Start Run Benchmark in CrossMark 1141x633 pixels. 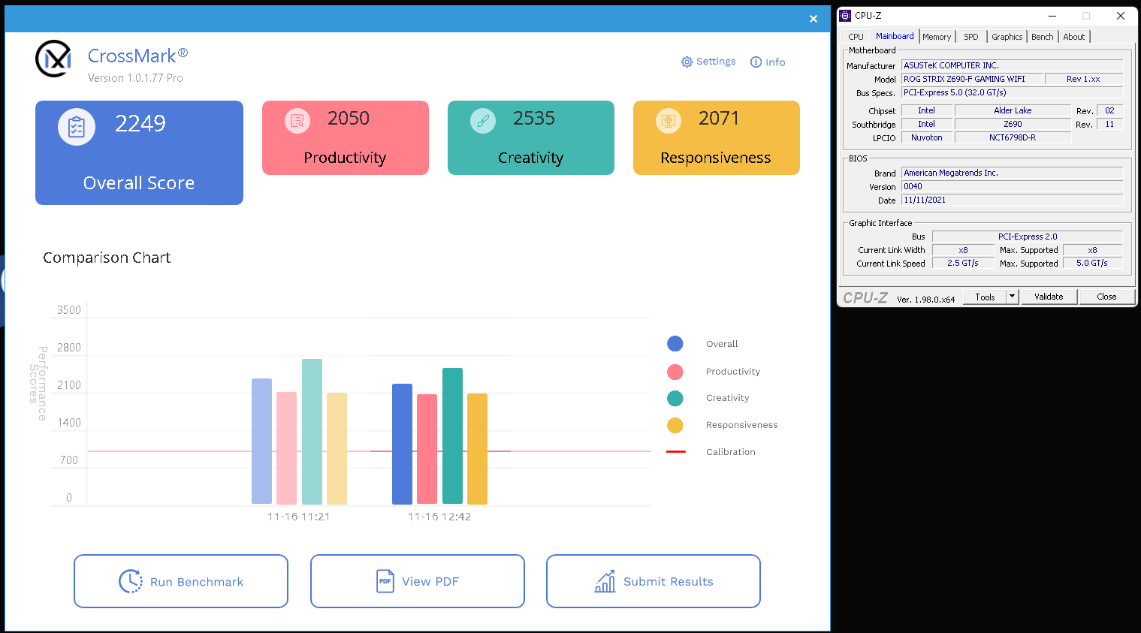point(181,581)
